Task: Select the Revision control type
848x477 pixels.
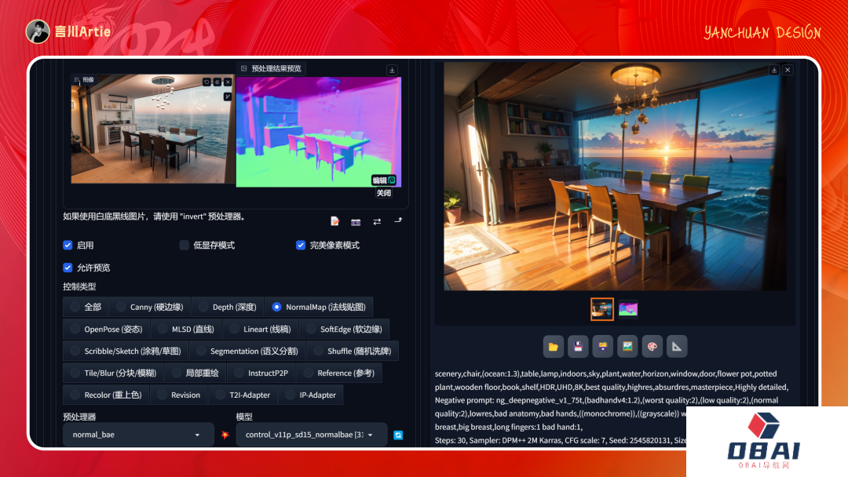Action: pos(179,395)
